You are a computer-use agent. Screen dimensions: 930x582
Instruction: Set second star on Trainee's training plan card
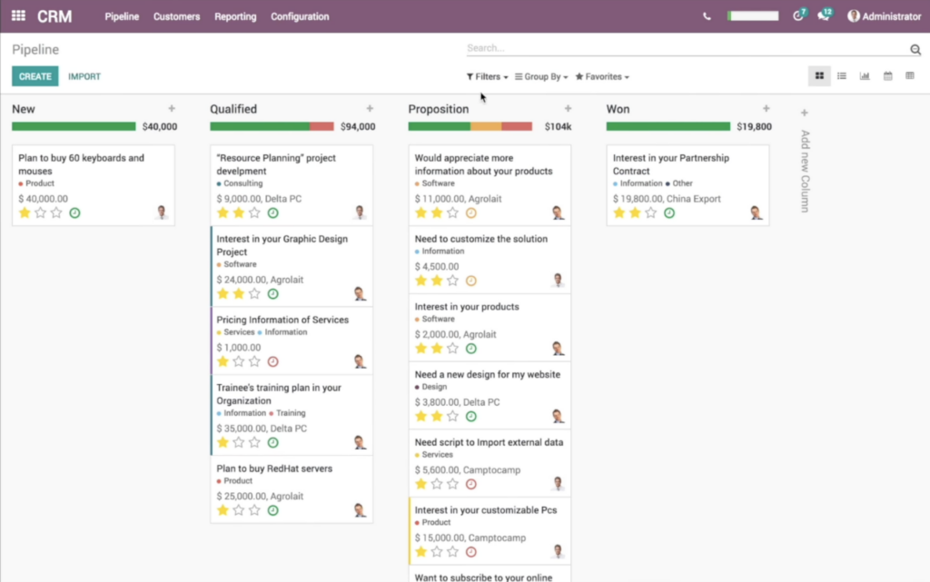tap(239, 443)
